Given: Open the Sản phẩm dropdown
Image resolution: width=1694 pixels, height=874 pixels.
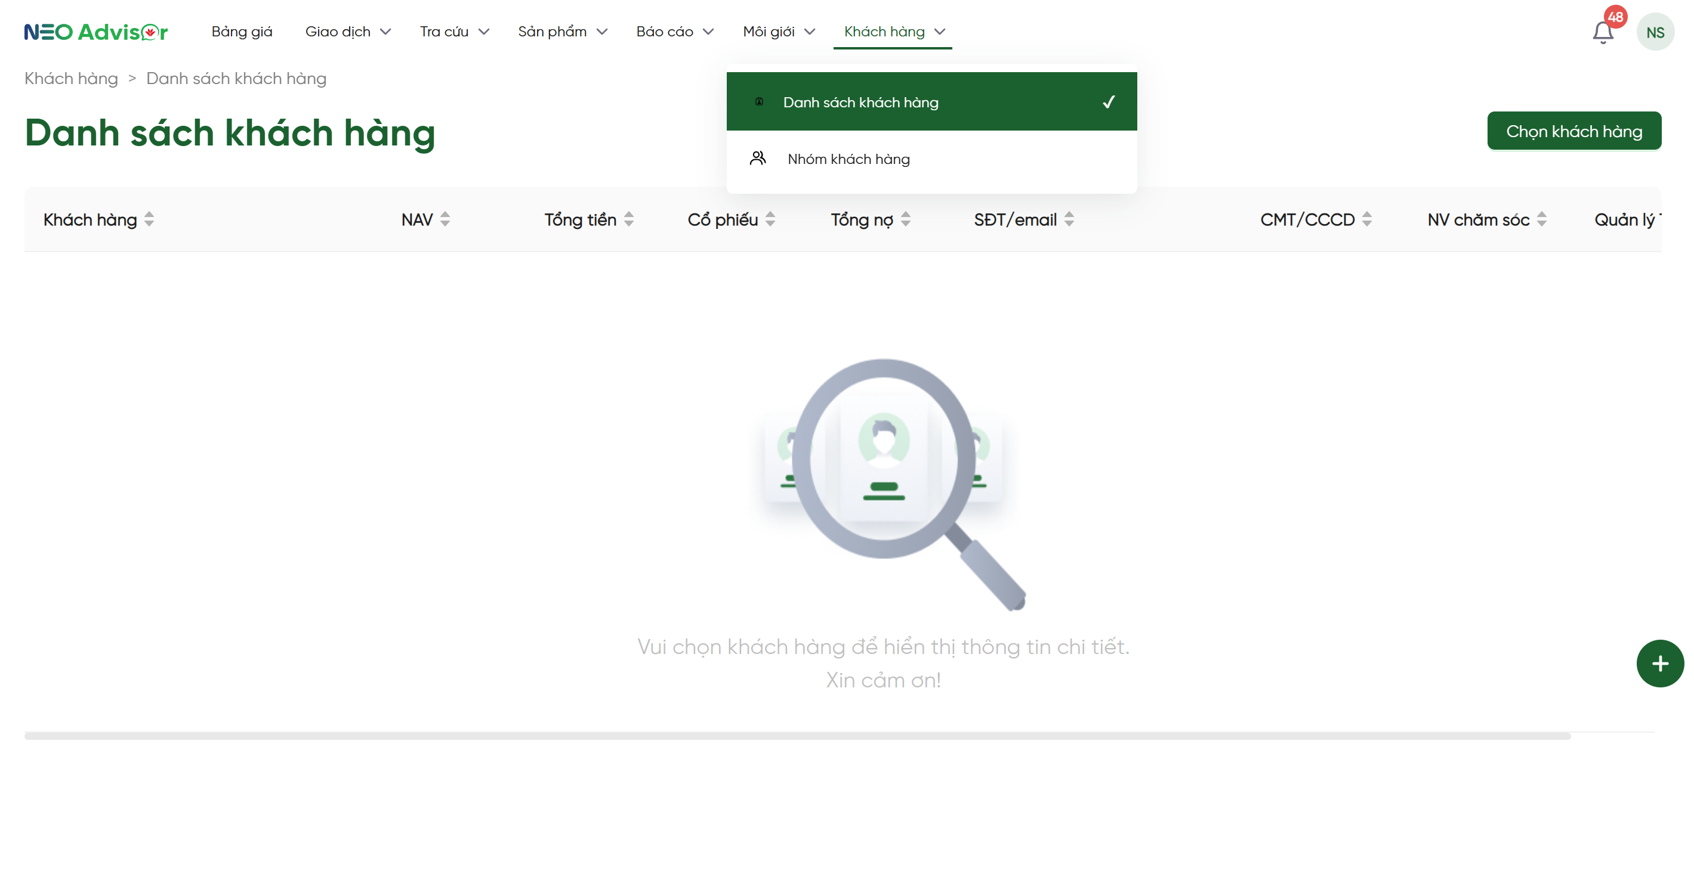Looking at the screenshot, I should (x=562, y=32).
